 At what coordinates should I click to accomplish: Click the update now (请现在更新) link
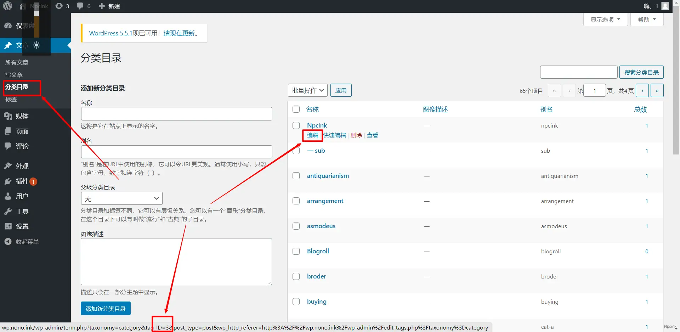coord(179,33)
